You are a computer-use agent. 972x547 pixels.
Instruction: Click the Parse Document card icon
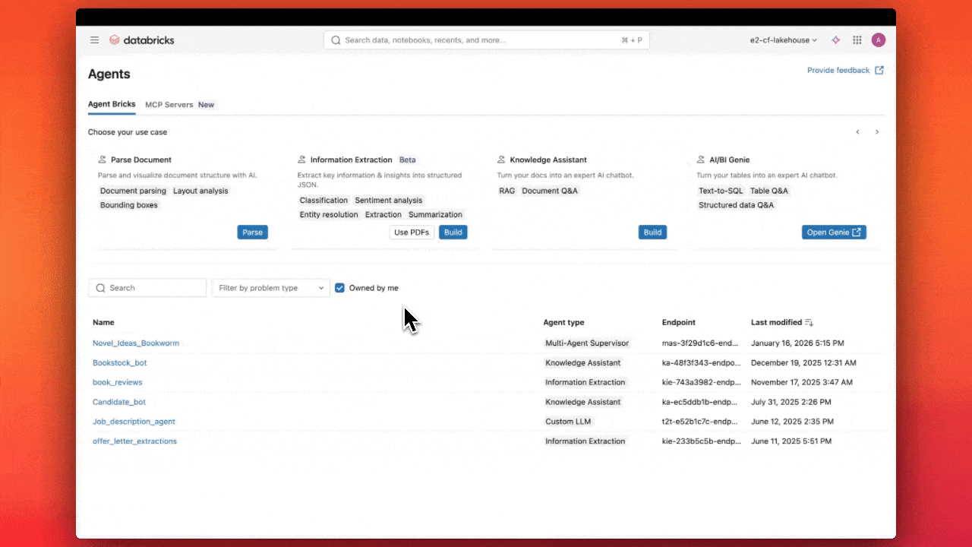click(x=102, y=160)
